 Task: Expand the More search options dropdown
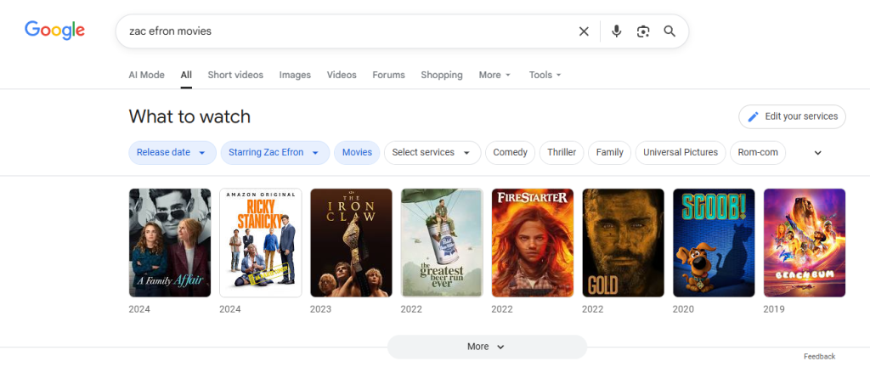pyautogui.click(x=495, y=75)
